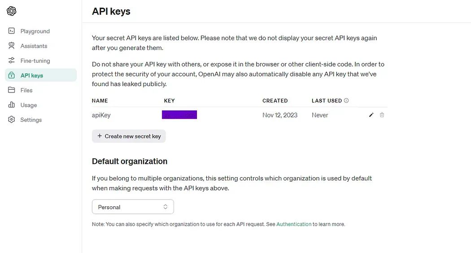
Task: Click the Last Used info icon
Action: 346,100
